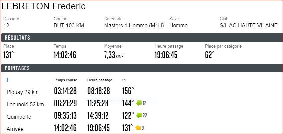Click the runner name LEBRETON Frederic

click(43, 6)
